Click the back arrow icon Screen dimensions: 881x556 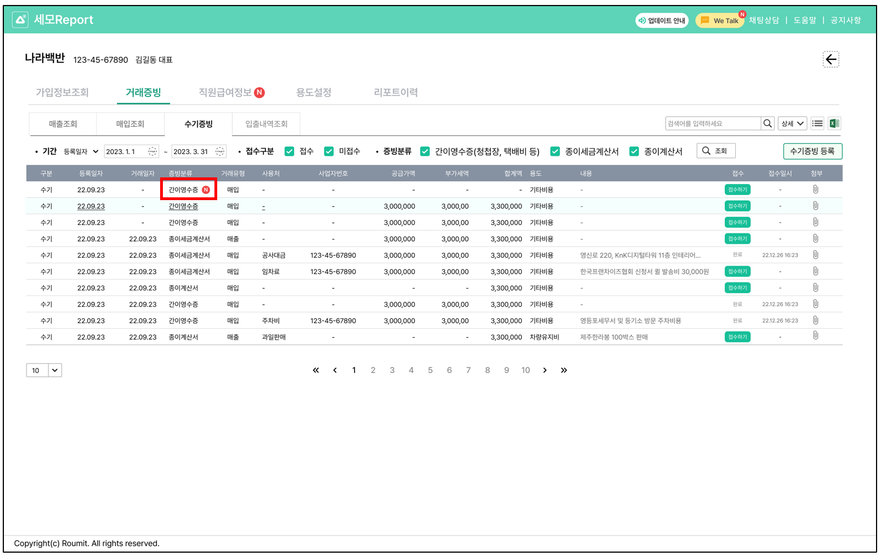[831, 59]
